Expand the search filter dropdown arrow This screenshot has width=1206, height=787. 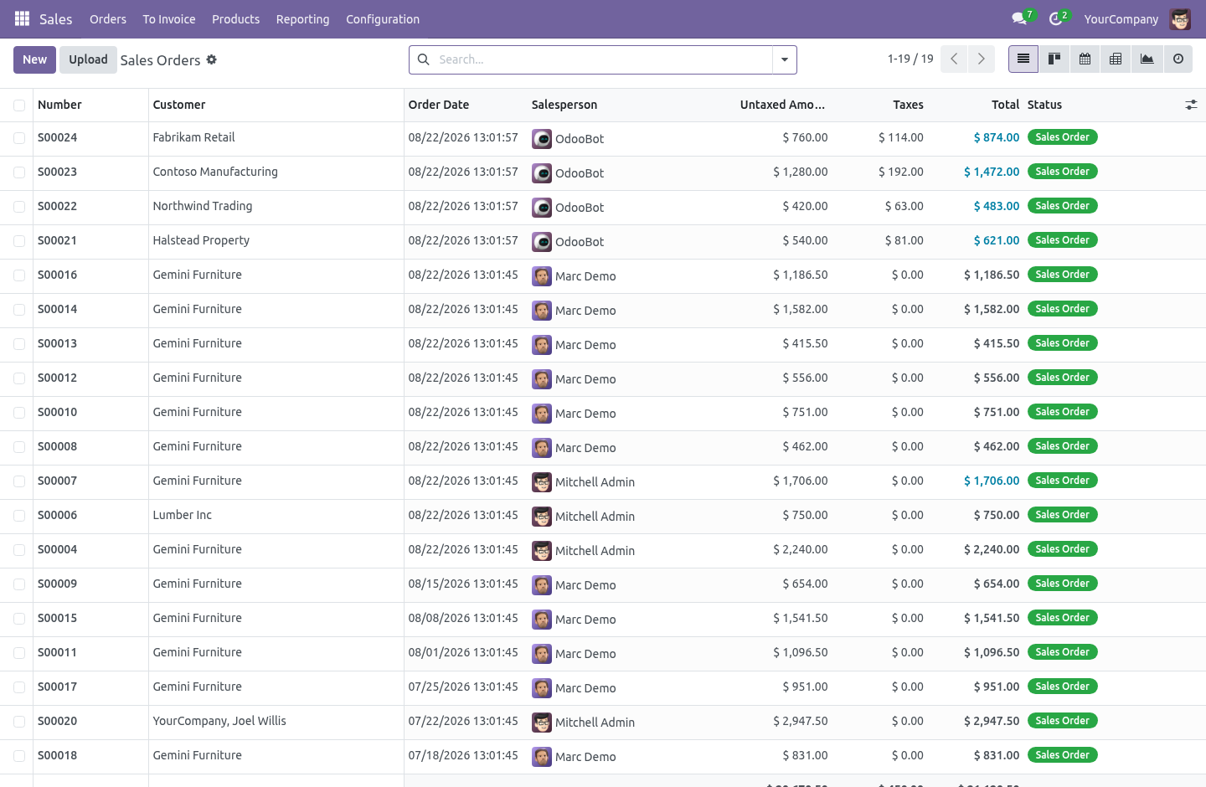point(785,59)
